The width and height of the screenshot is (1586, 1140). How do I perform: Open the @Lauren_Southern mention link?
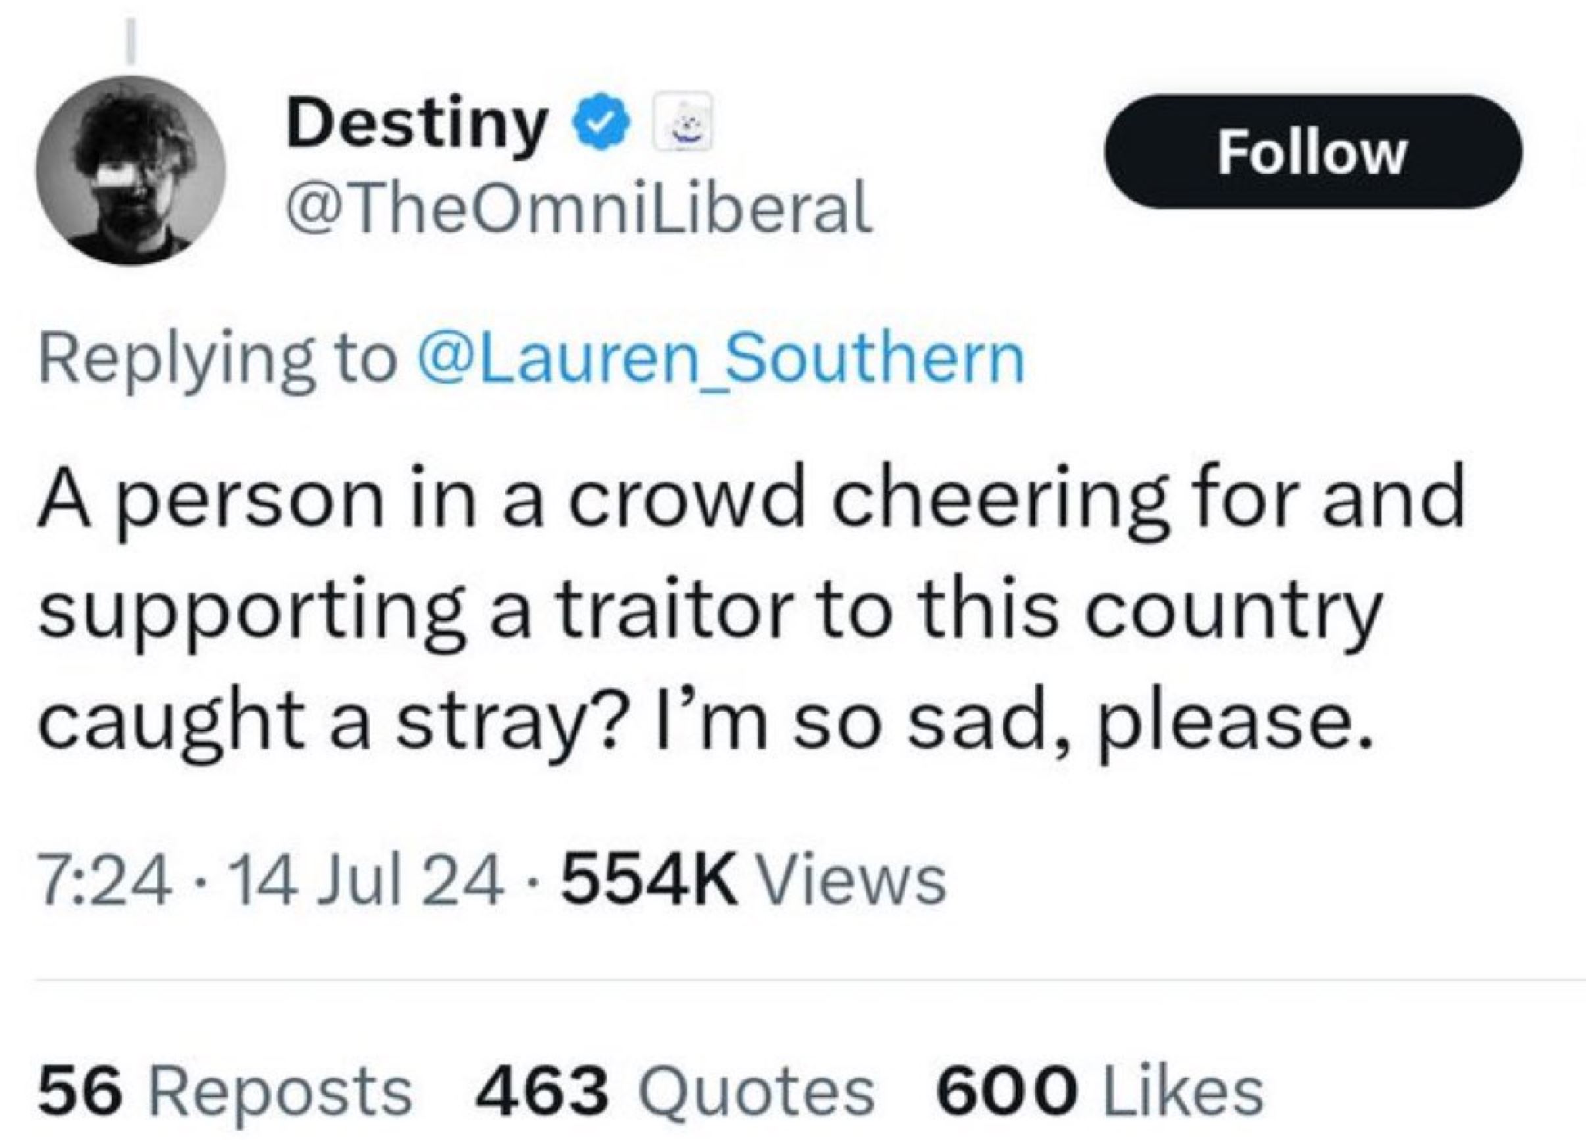[x=720, y=359]
